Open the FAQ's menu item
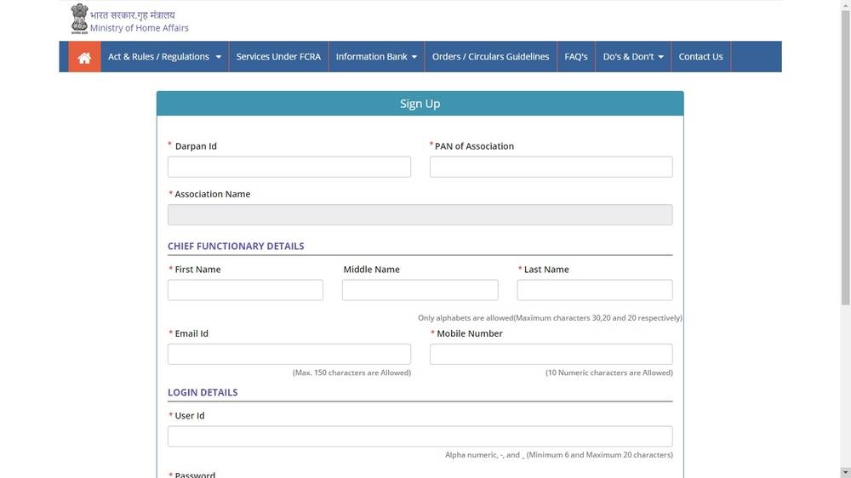 click(x=576, y=57)
